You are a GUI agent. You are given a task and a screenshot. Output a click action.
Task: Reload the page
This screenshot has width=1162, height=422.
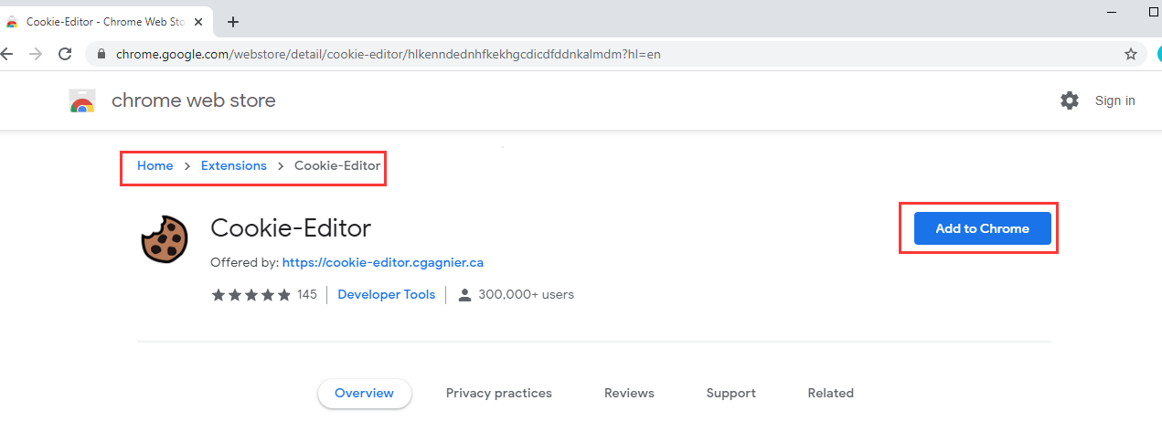tap(65, 54)
